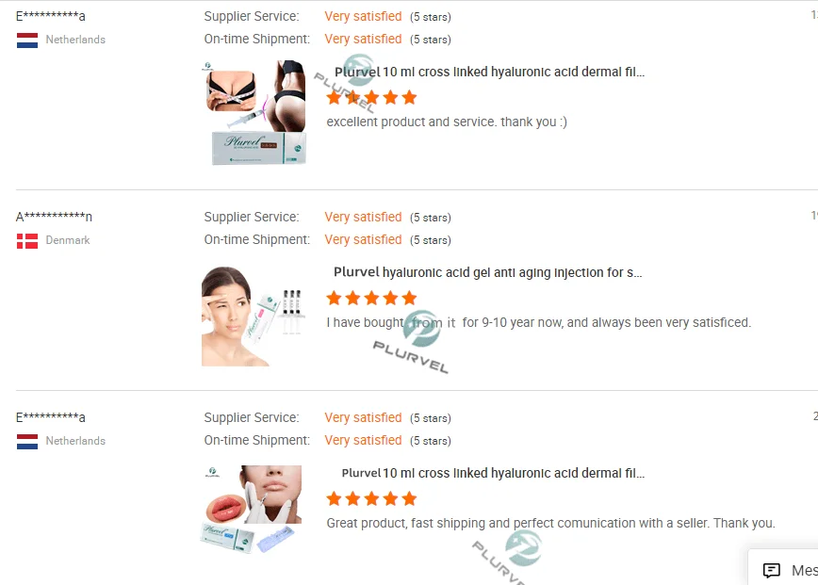The height and width of the screenshot is (585, 818).
Task: Open first Plurvel 10 ml cross linked product link
Action: coord(489,72)
